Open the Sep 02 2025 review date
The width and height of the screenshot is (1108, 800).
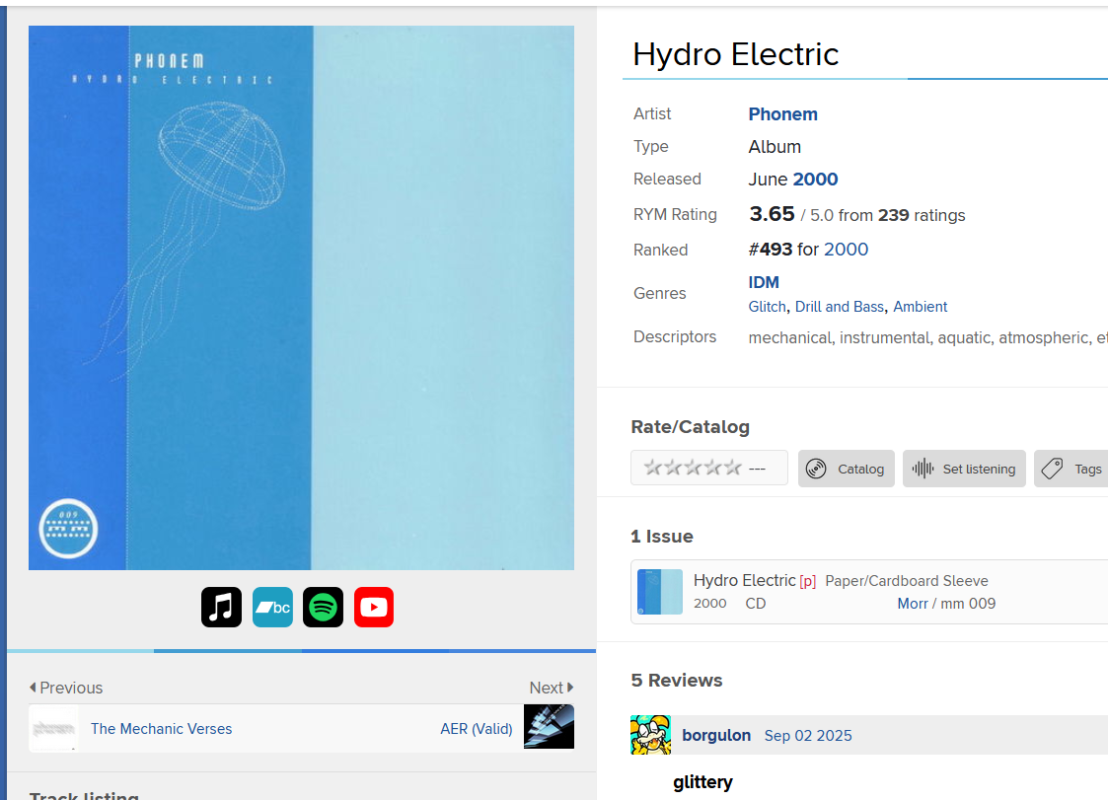click(x=808, y=736)
